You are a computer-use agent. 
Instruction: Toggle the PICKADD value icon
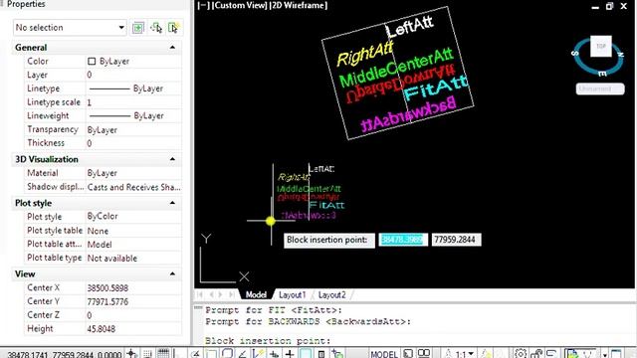pos(137,28)
